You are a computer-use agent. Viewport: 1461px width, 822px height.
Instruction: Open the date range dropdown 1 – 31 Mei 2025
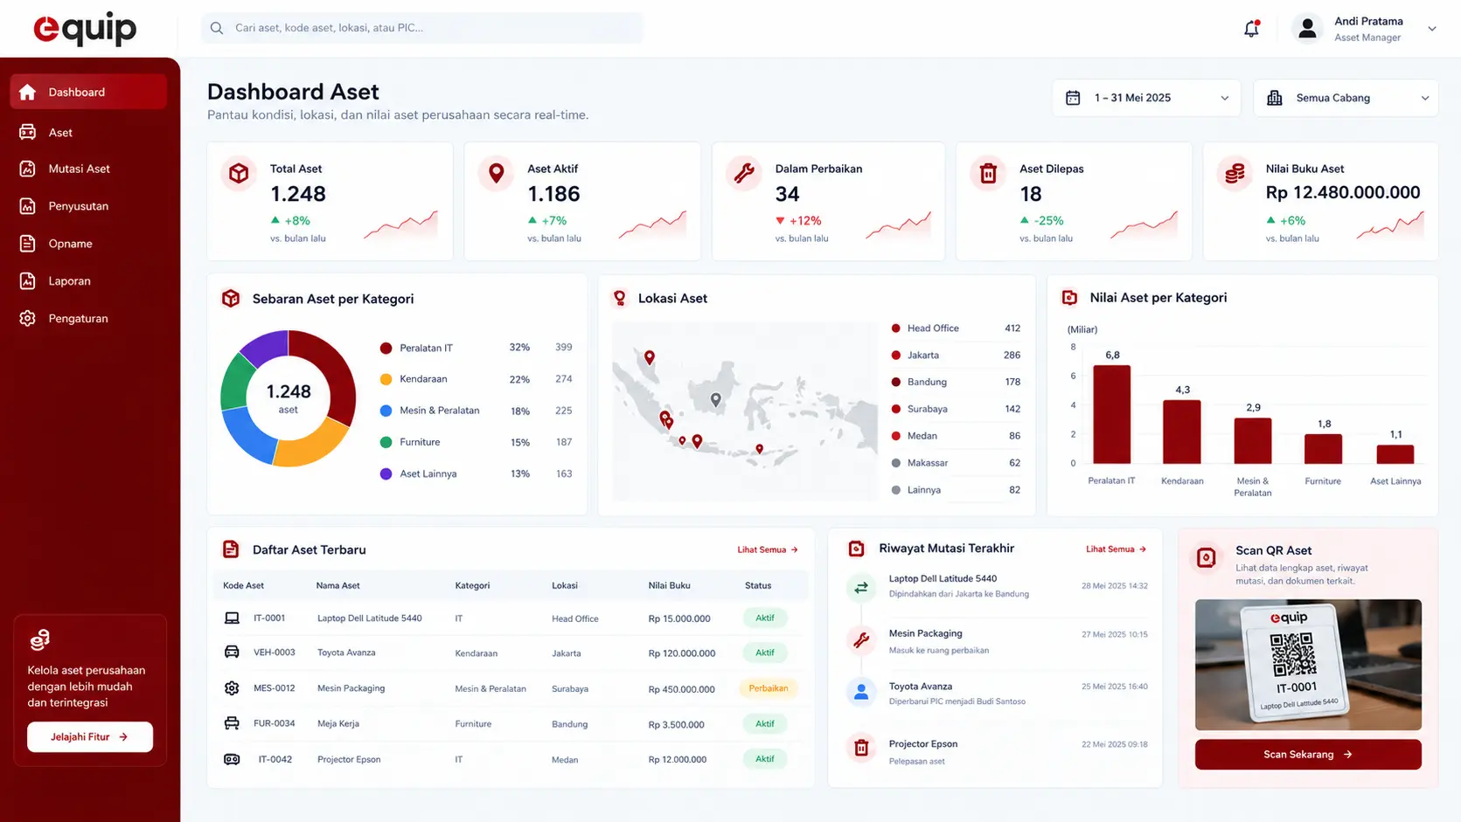pos(1147,98)
